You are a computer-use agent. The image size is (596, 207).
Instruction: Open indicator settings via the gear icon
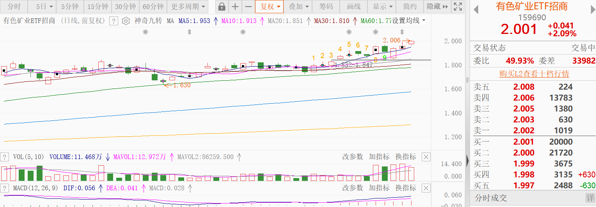click(x=126, y=21)
